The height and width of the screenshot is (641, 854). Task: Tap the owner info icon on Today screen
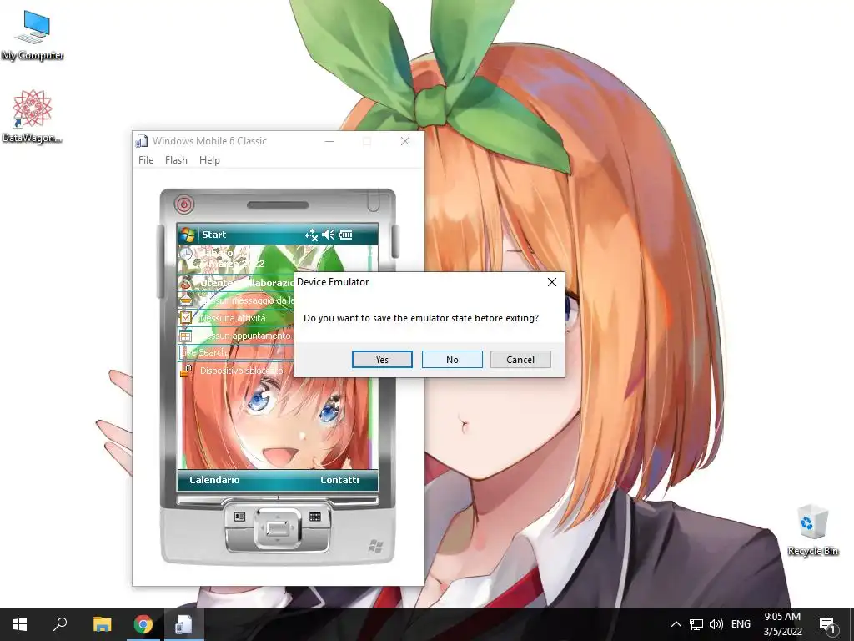click(x=186, y=283)
